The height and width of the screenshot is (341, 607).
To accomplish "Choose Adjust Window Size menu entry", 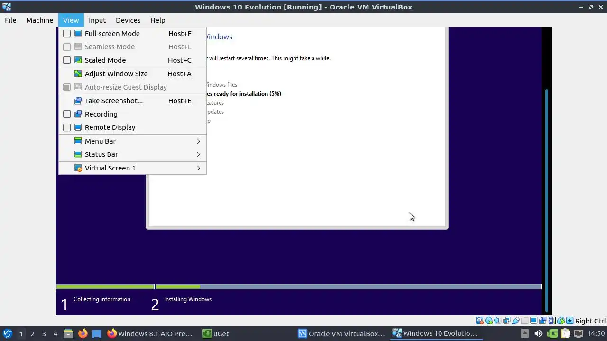I will click(x=132, y=74).
